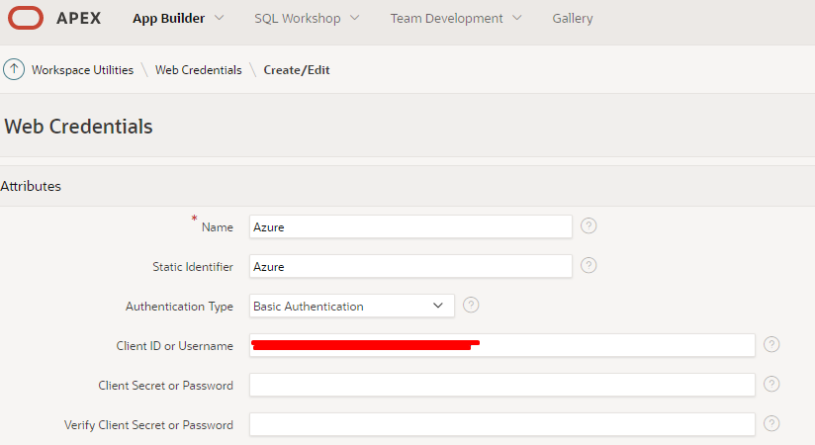Expand the Team Development menu chevron
815x445 pixels.
[x=516, y=18]
